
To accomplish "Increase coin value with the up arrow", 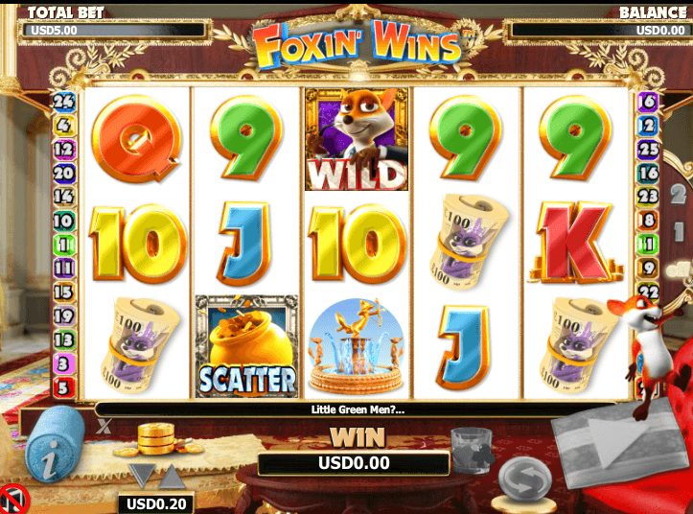I will (x=173, y=477).
